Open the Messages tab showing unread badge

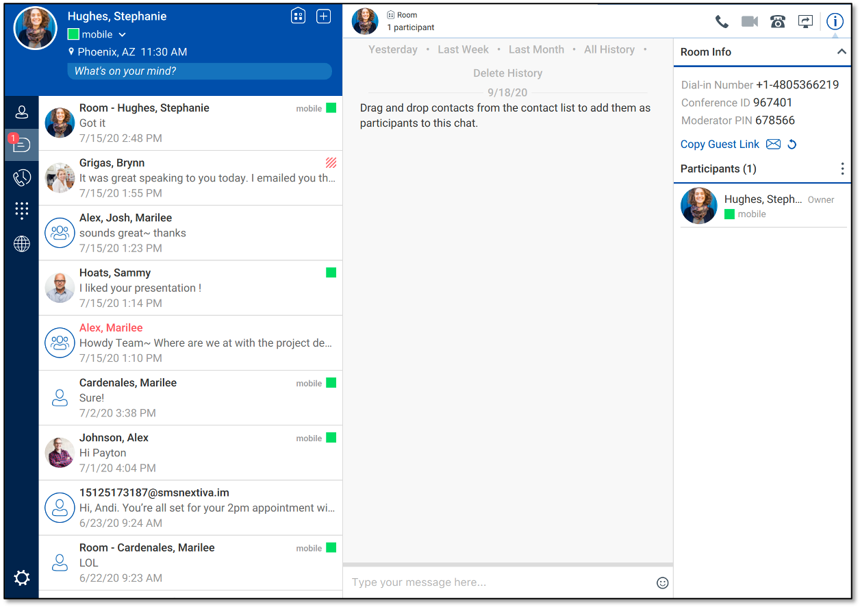(21, 145)
